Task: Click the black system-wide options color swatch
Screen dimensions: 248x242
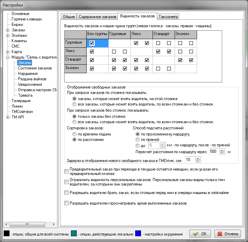Action: (6, 234)
